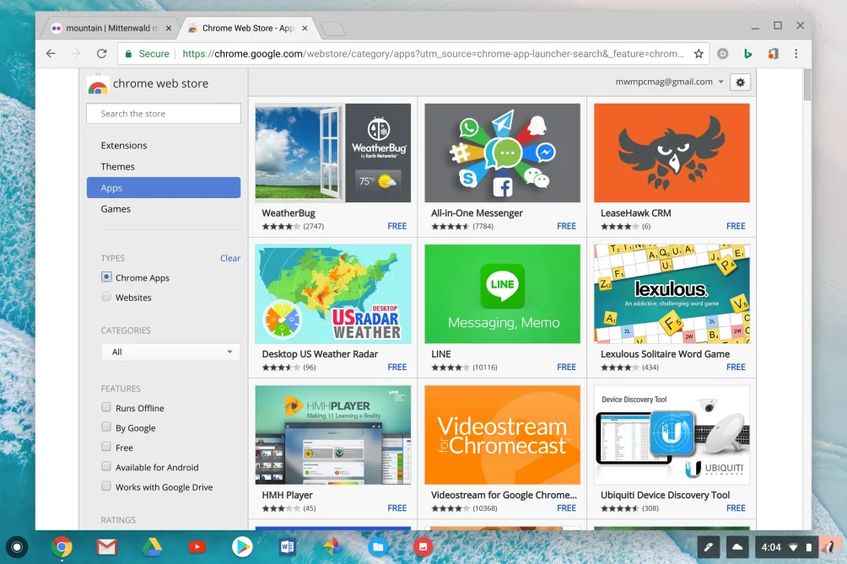Tick the Free feature checkbox

pyautogui.click(x=106, y=446)
